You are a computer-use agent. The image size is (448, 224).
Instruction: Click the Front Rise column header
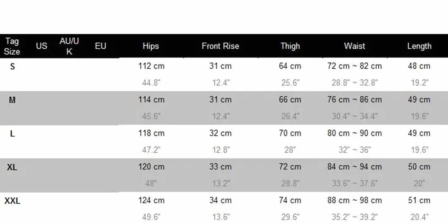(220, 46)
